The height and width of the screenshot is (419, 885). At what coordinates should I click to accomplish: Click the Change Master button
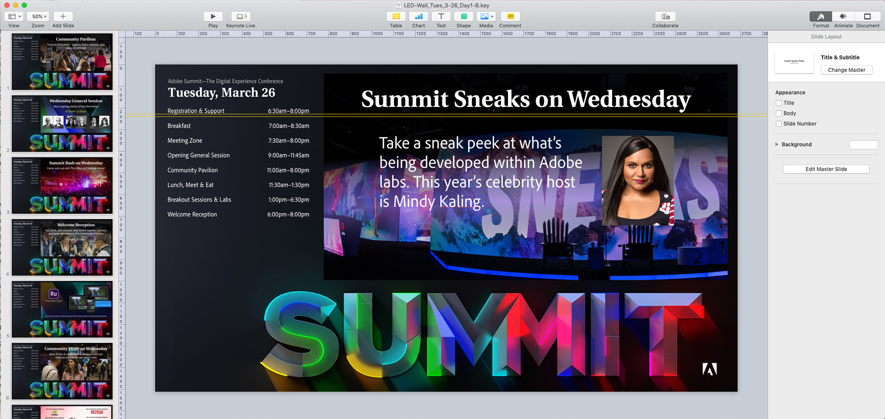coord(847,70)
